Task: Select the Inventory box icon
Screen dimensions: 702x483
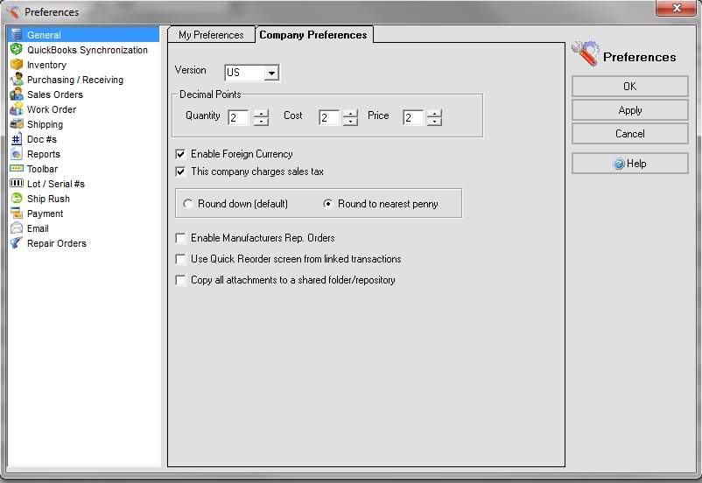Action: click(16, 65)
